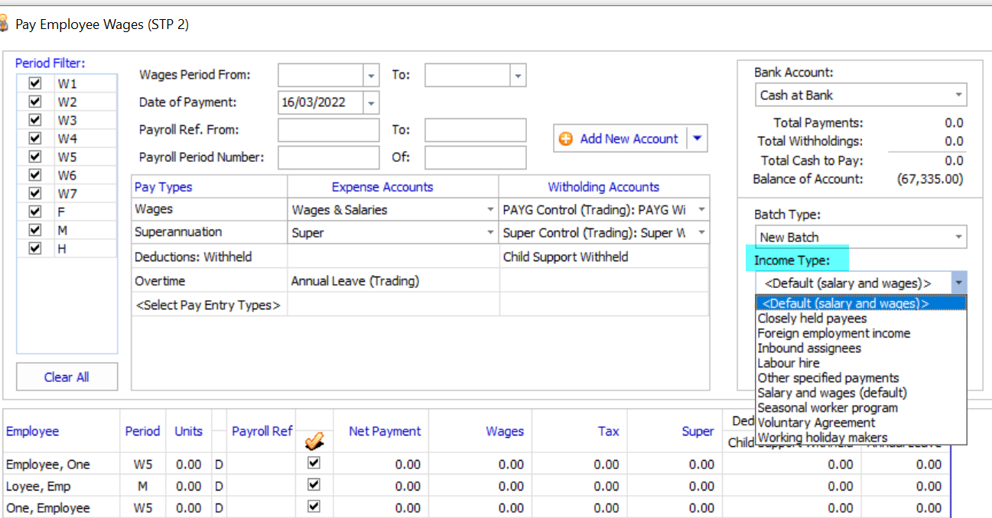The image size is (992, 518).
Task: Select Closely held payees income type
Action: click(x=811, y=319)
